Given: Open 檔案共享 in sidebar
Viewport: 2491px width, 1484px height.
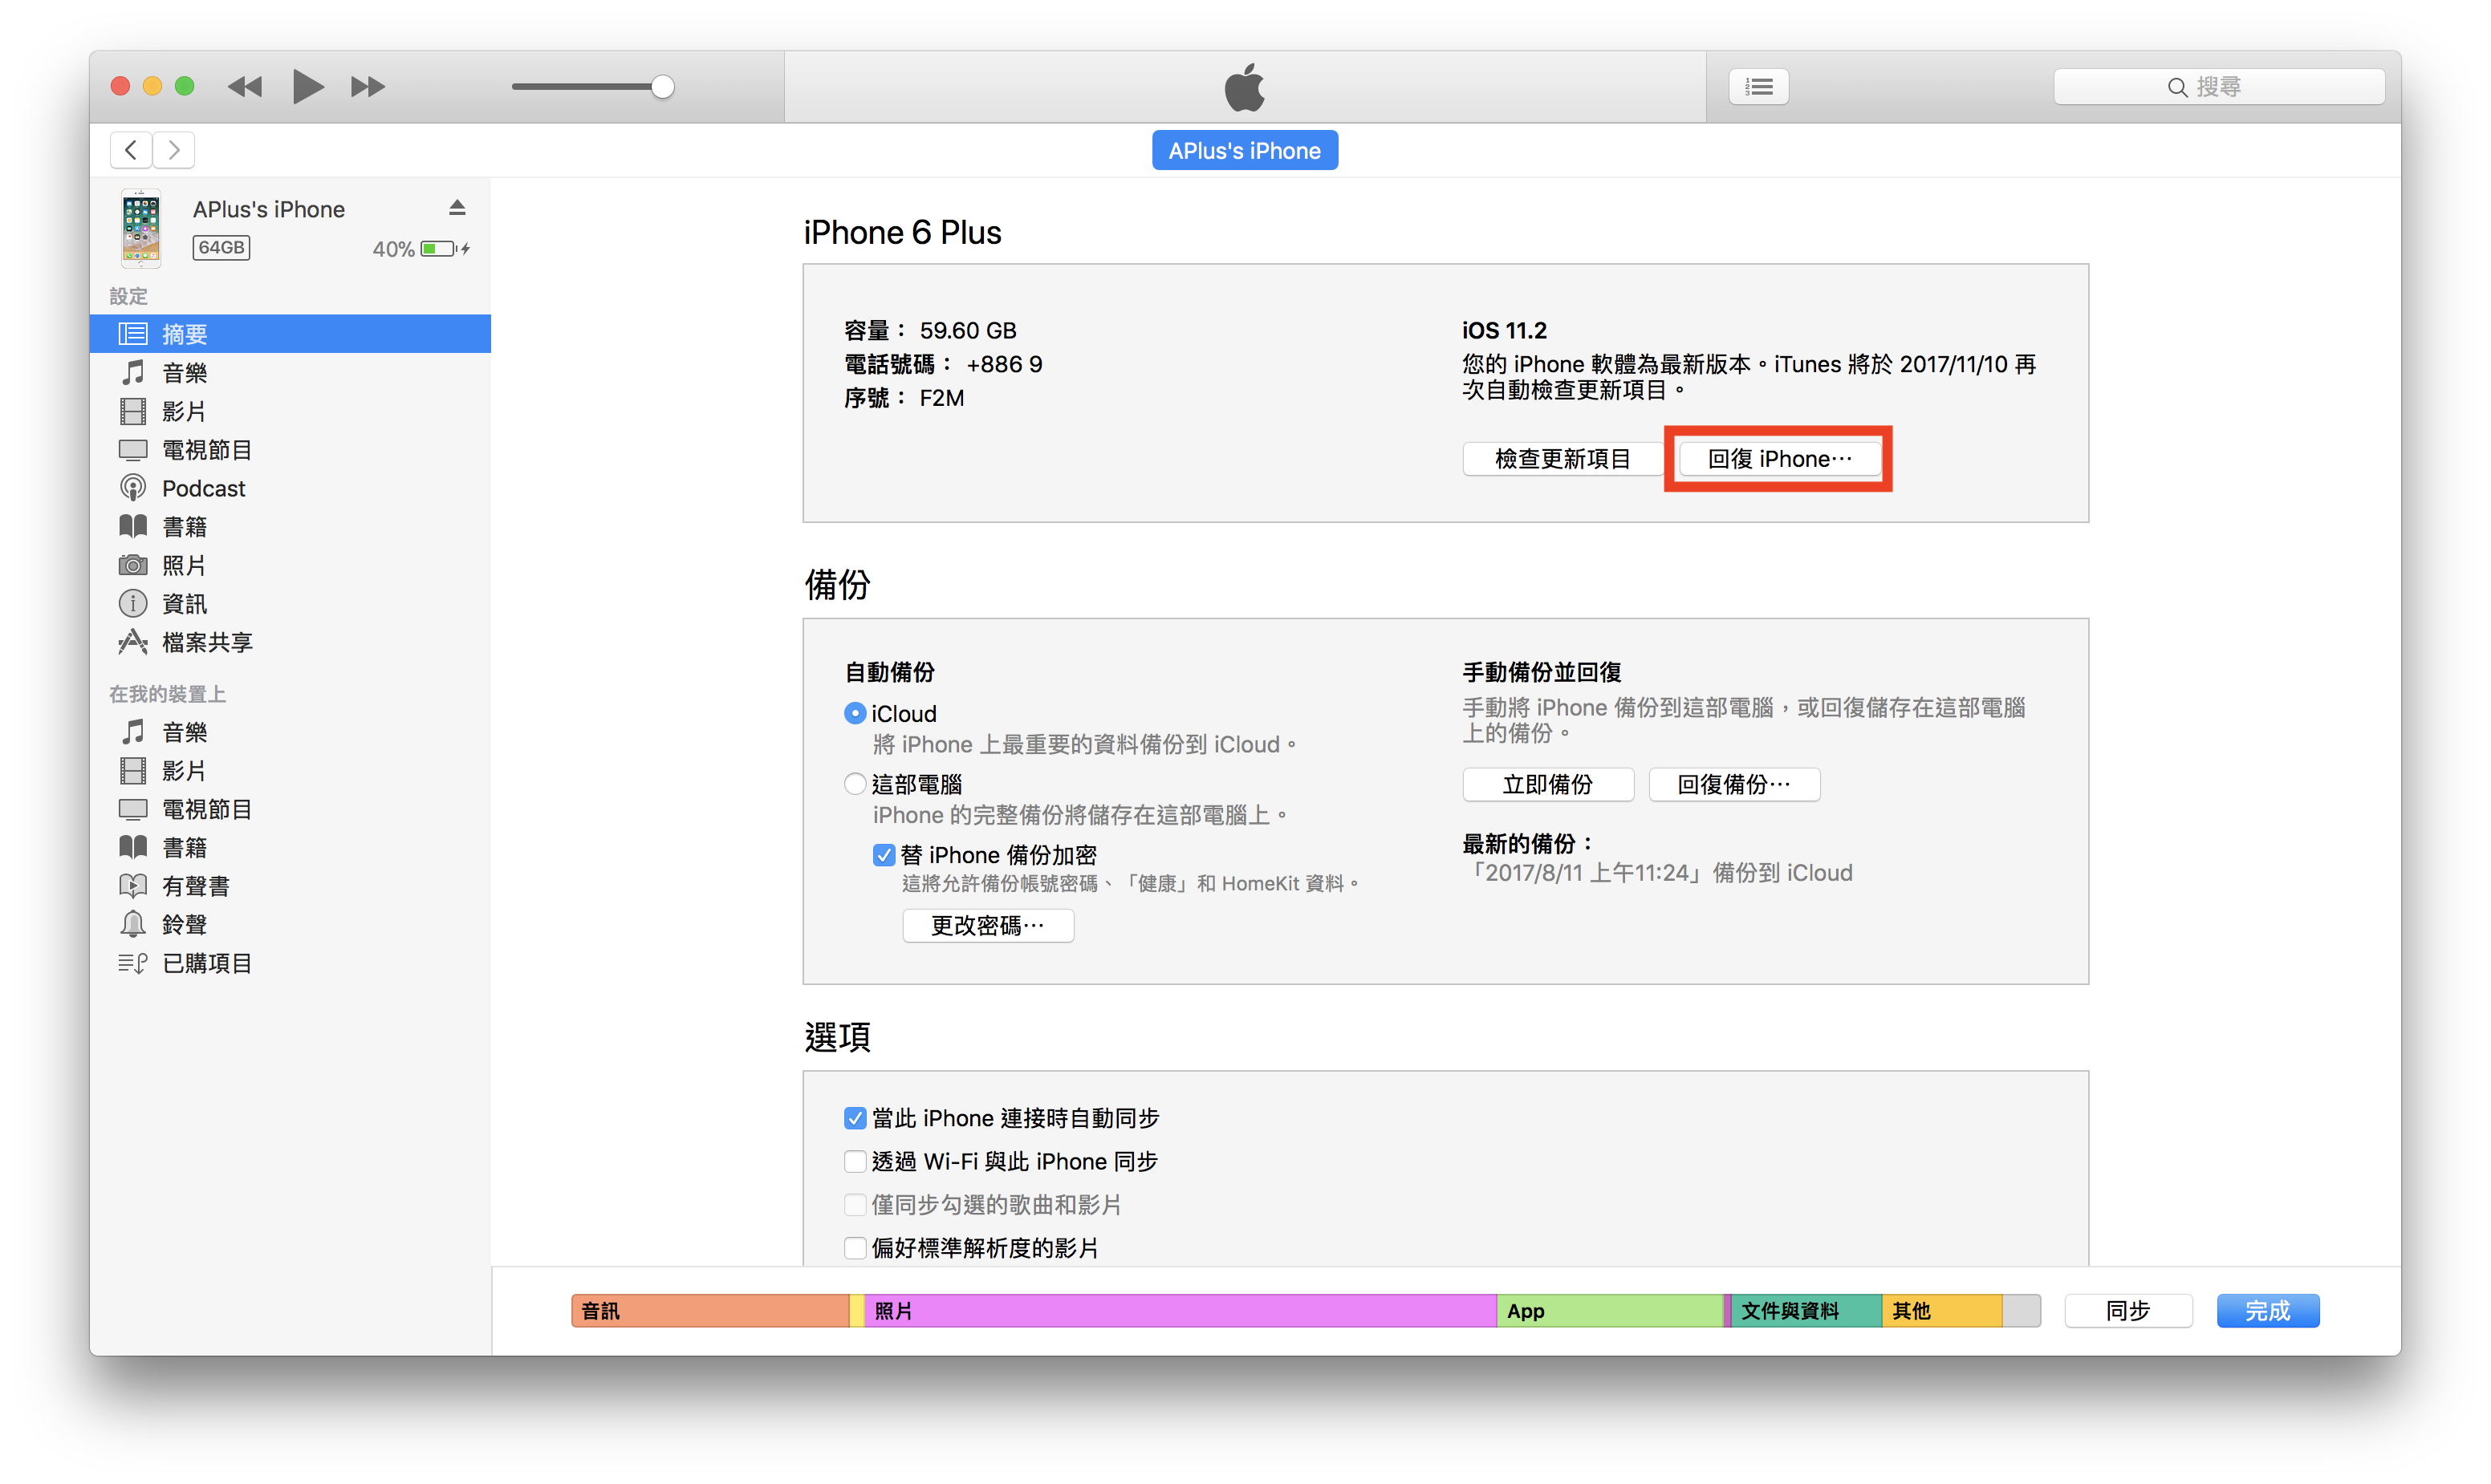Looking at the screenshot, I should pyautogui.click(x=291, y=642).
